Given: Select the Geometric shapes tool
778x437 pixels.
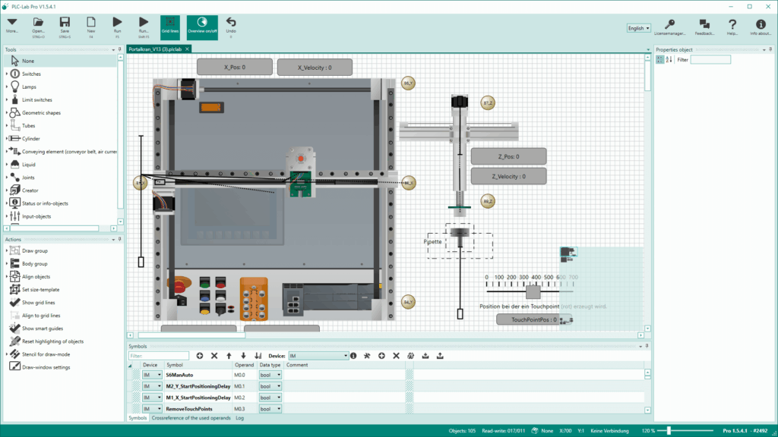Looking at the screenshot, I should pyautogui.click(x=41, y=112).
